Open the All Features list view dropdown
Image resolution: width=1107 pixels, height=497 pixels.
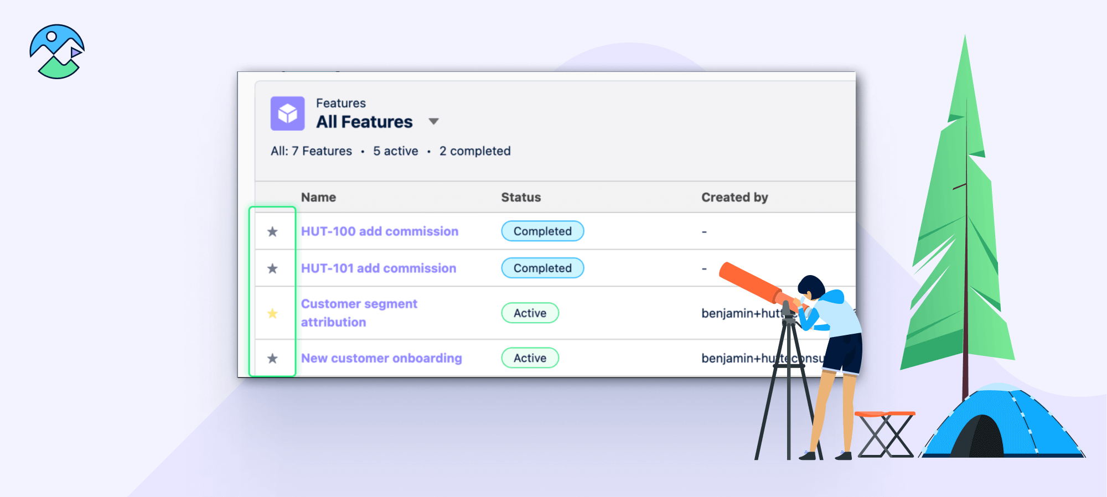point(434,122)
